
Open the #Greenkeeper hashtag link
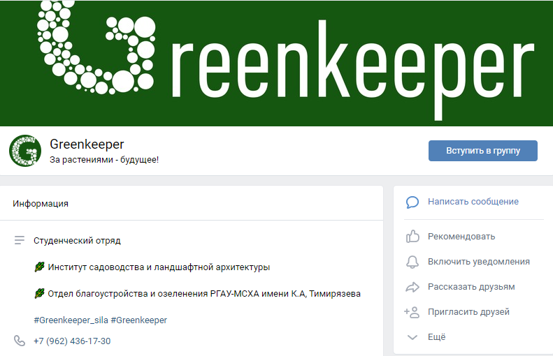click(138, 320)
